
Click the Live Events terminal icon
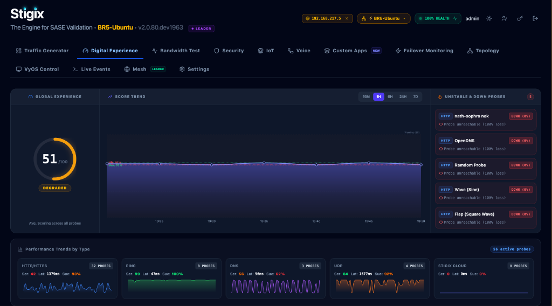[x=75, y=69]
